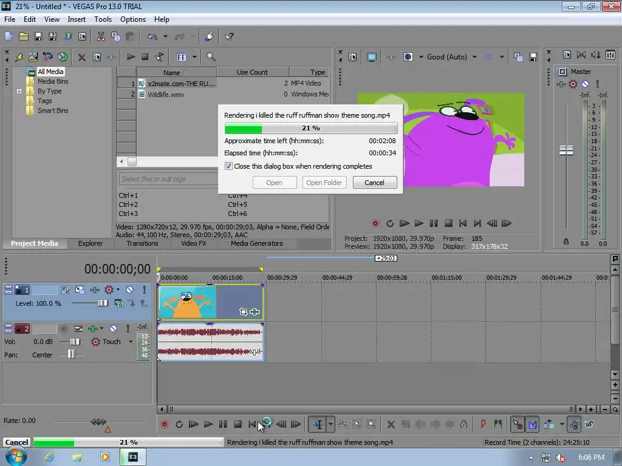
Task: Click the Open project folder icon
Action: [x=24, y=36]
